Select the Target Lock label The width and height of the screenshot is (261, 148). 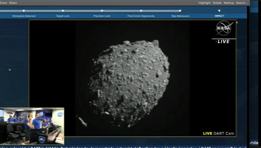coord(63,16)
